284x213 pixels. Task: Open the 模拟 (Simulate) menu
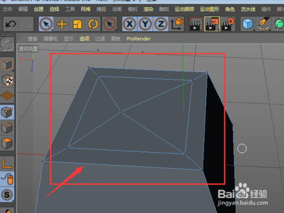pyautogui.click(x=132, y=9)
